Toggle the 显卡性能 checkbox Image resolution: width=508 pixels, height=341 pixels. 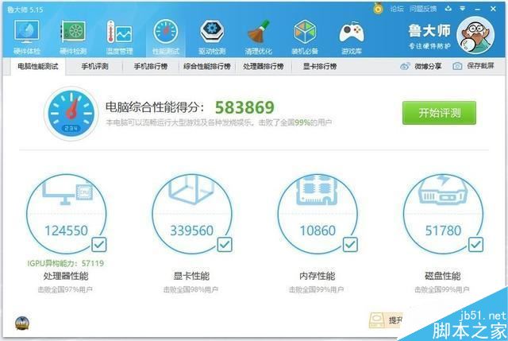(x=225, y=244)
